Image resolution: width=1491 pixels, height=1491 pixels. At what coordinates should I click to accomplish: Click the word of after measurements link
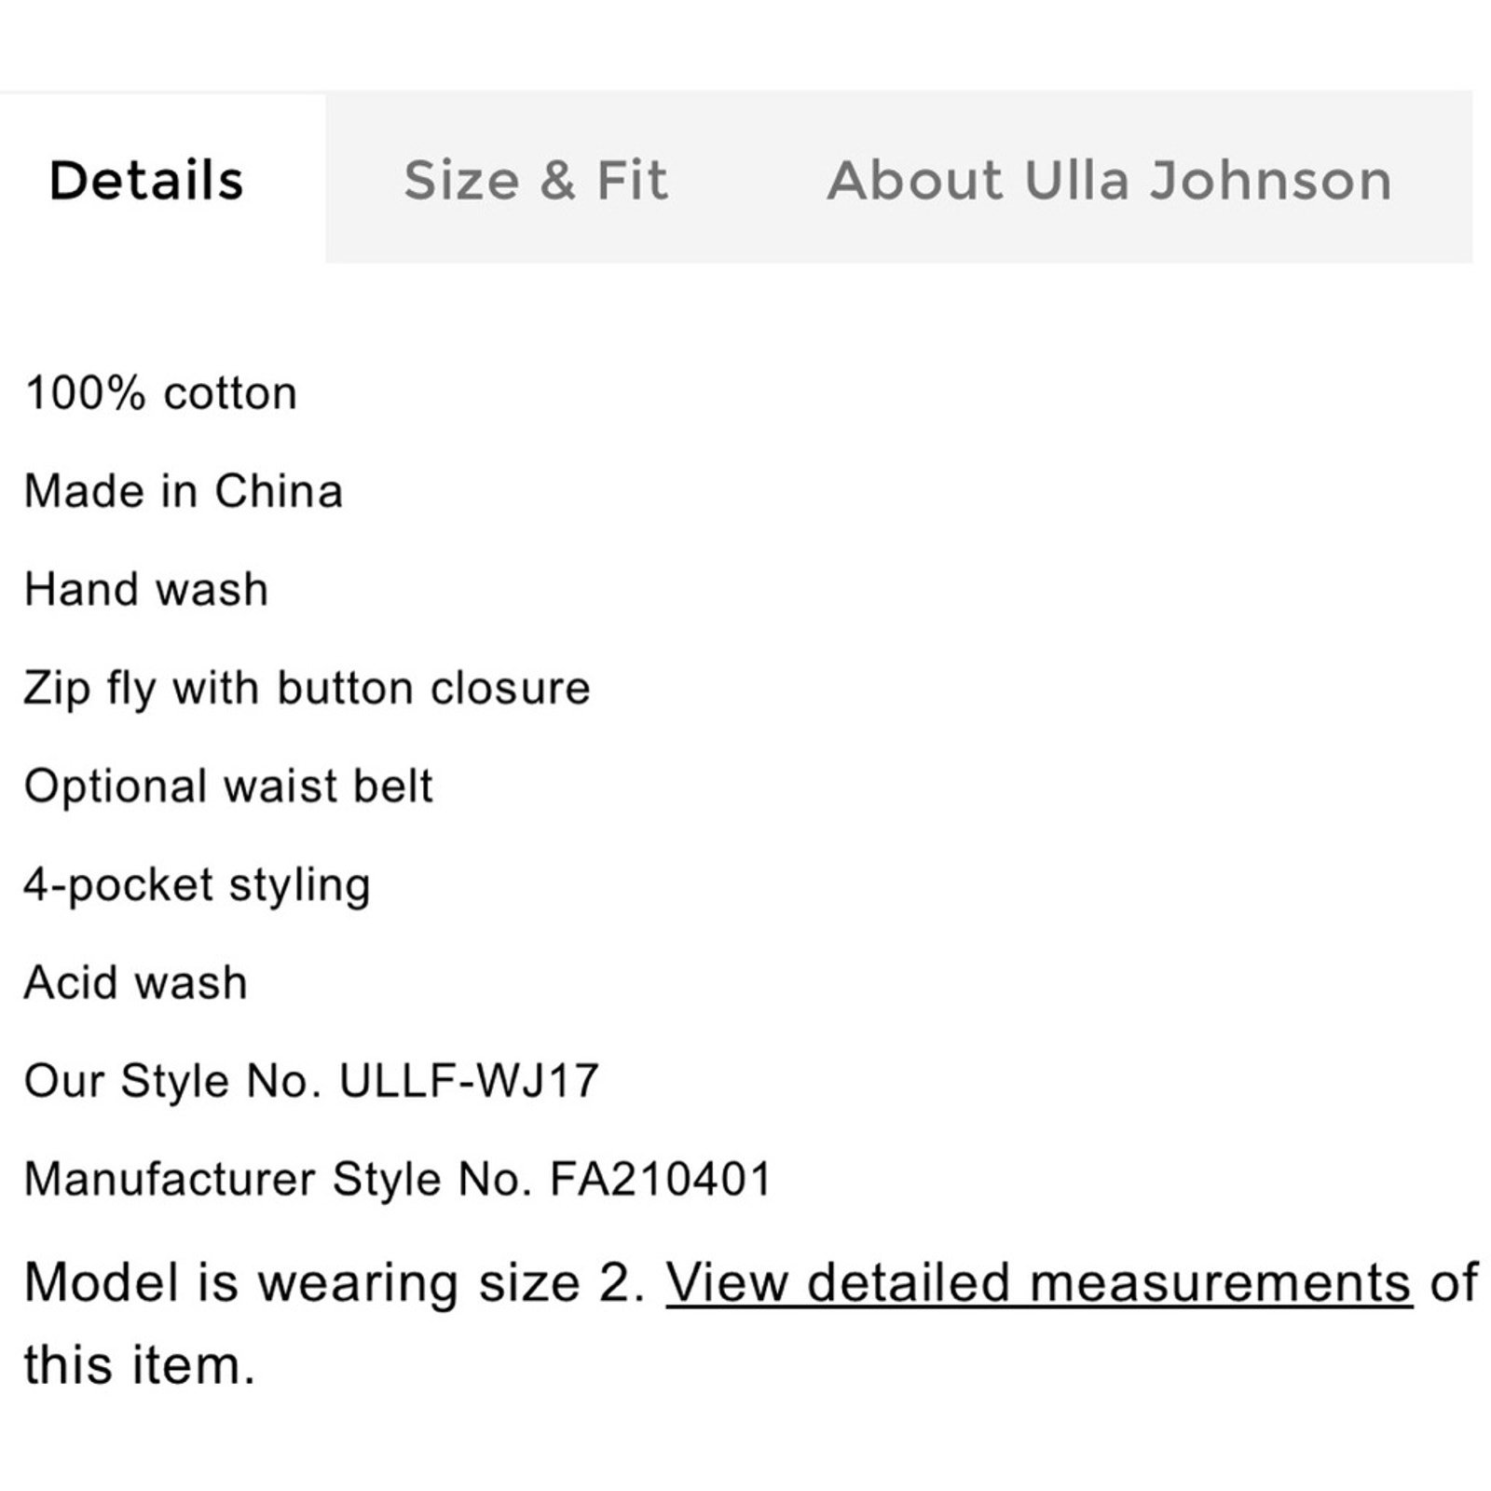click(x=1454, y=1283)
